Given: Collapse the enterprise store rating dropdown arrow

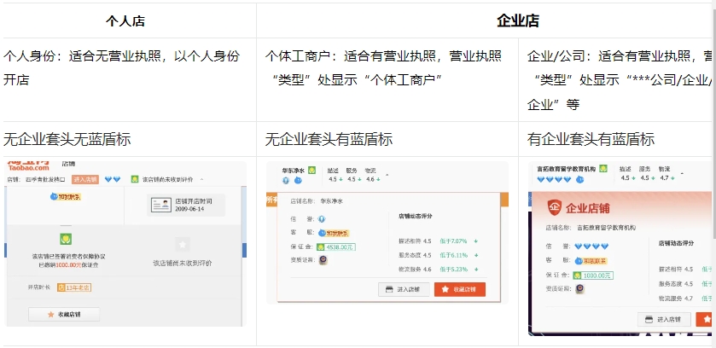Looking at the screenshot, I should click(680, 175).
